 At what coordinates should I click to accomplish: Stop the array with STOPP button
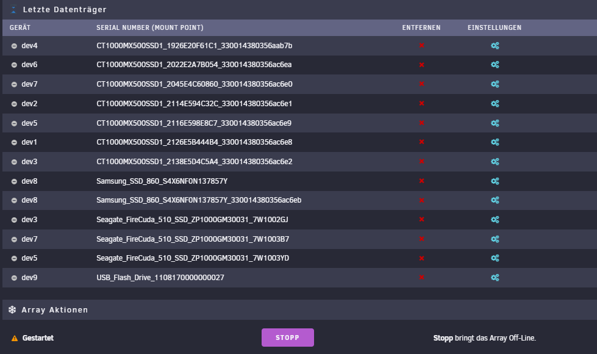pyautogui.click(x=287, y=338)
